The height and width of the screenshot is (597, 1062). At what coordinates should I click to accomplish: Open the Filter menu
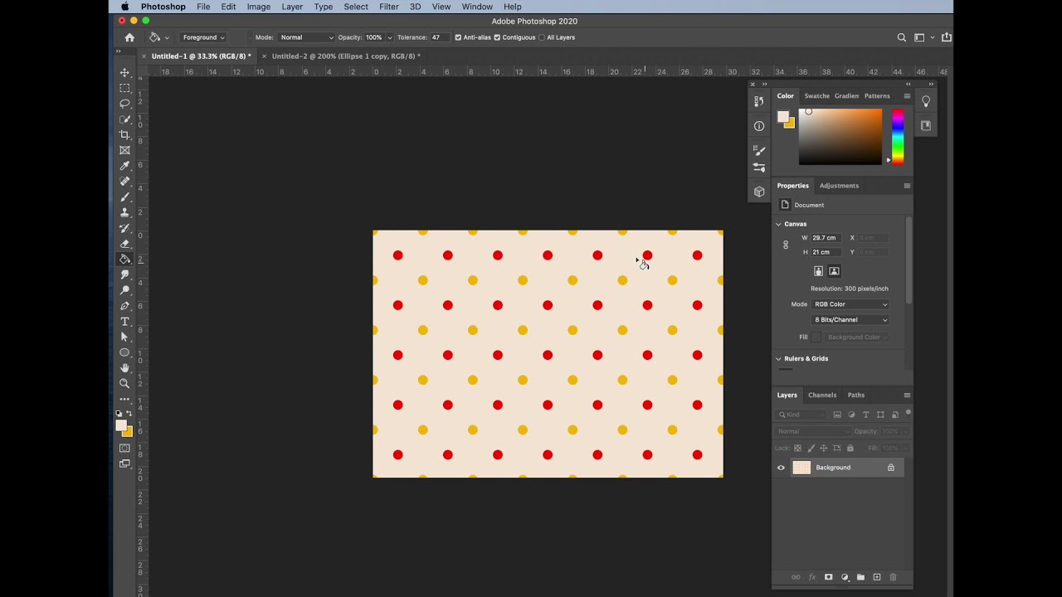[389, 7]
